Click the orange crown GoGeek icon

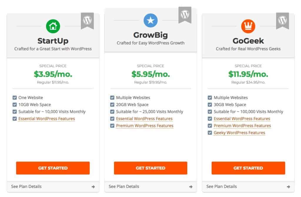[248, 26]
